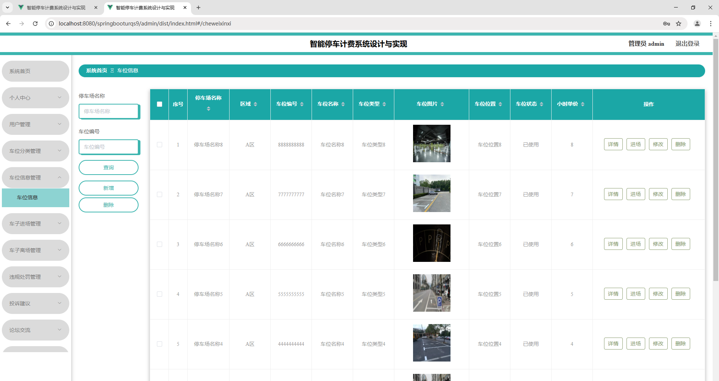Collapse 车位信息管理 sidebar menu

36,178
